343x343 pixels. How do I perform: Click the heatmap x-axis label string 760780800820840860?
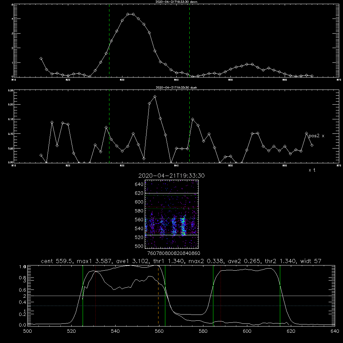(x=174, y=253)
